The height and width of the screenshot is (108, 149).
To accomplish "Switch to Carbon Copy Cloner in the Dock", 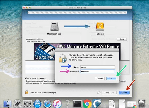I will click(97, 104).
